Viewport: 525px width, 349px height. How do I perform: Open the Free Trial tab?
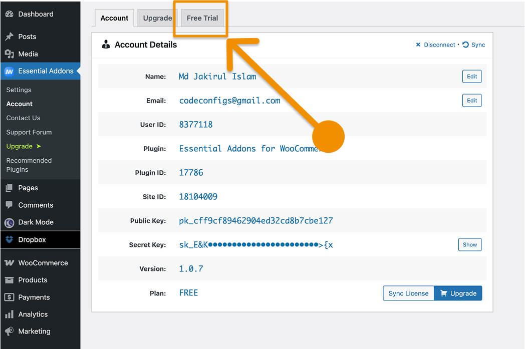202,18
